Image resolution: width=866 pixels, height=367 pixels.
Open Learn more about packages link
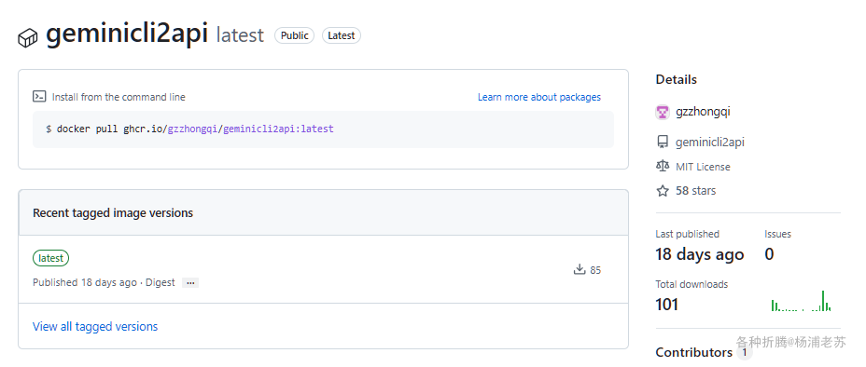(539, 97)
